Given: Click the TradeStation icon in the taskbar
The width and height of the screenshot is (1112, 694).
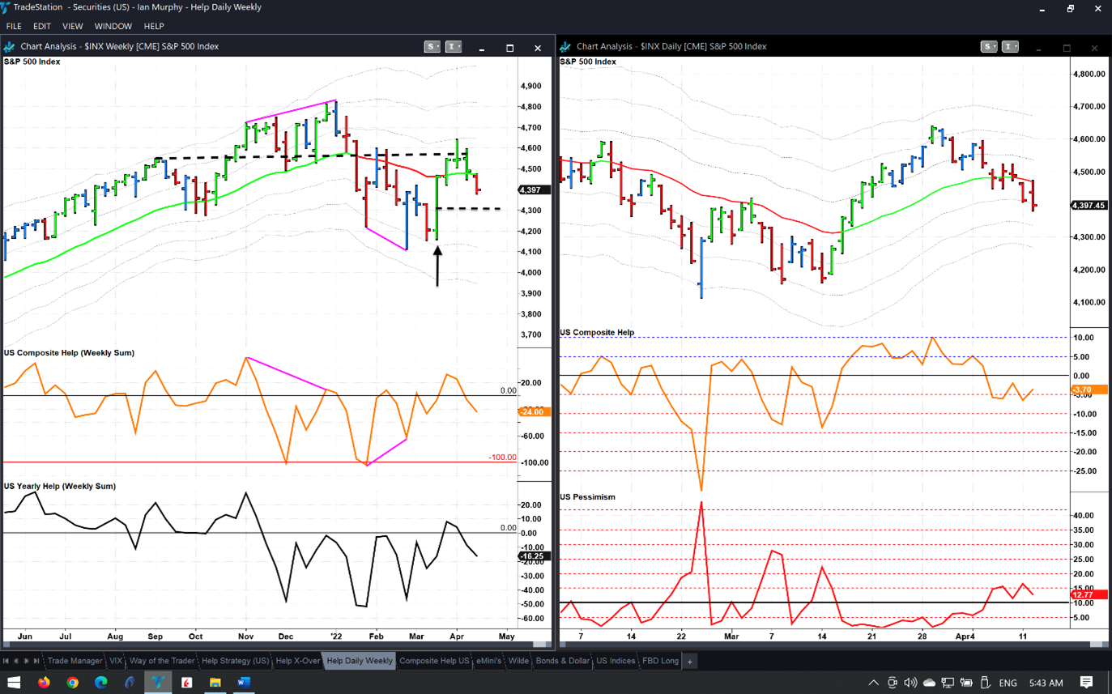Looking at the screenshot, I should pos(158,683).
